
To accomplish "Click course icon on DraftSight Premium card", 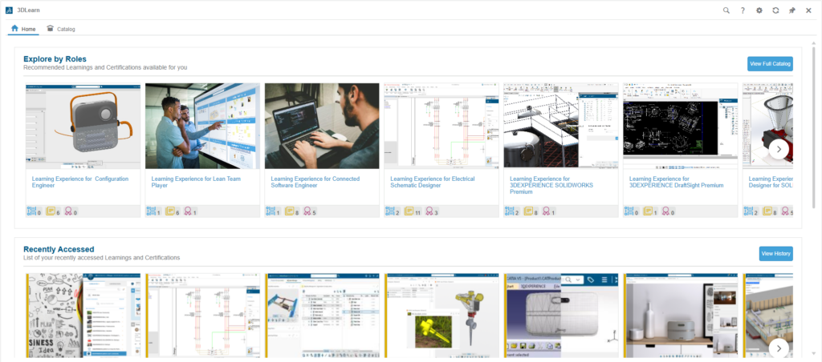I will (648, 211).
